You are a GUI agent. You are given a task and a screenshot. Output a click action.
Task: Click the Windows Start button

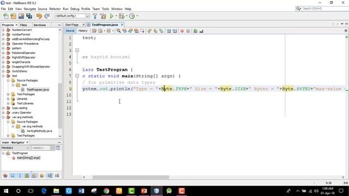tap(6, 191)
